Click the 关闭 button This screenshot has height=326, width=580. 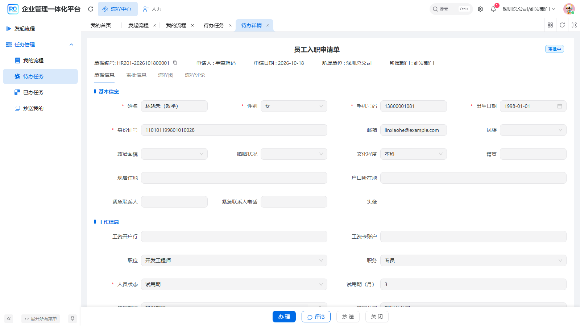point(377,317)
